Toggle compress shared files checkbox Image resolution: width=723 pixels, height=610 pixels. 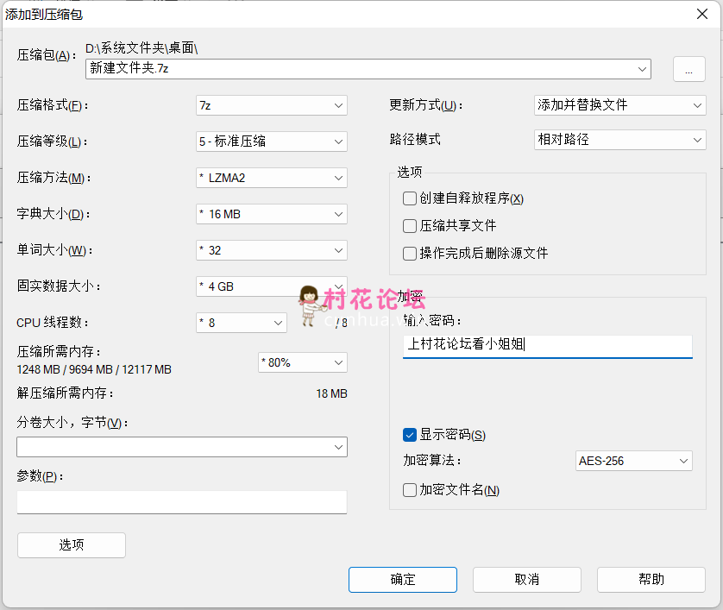pos(410,226)
